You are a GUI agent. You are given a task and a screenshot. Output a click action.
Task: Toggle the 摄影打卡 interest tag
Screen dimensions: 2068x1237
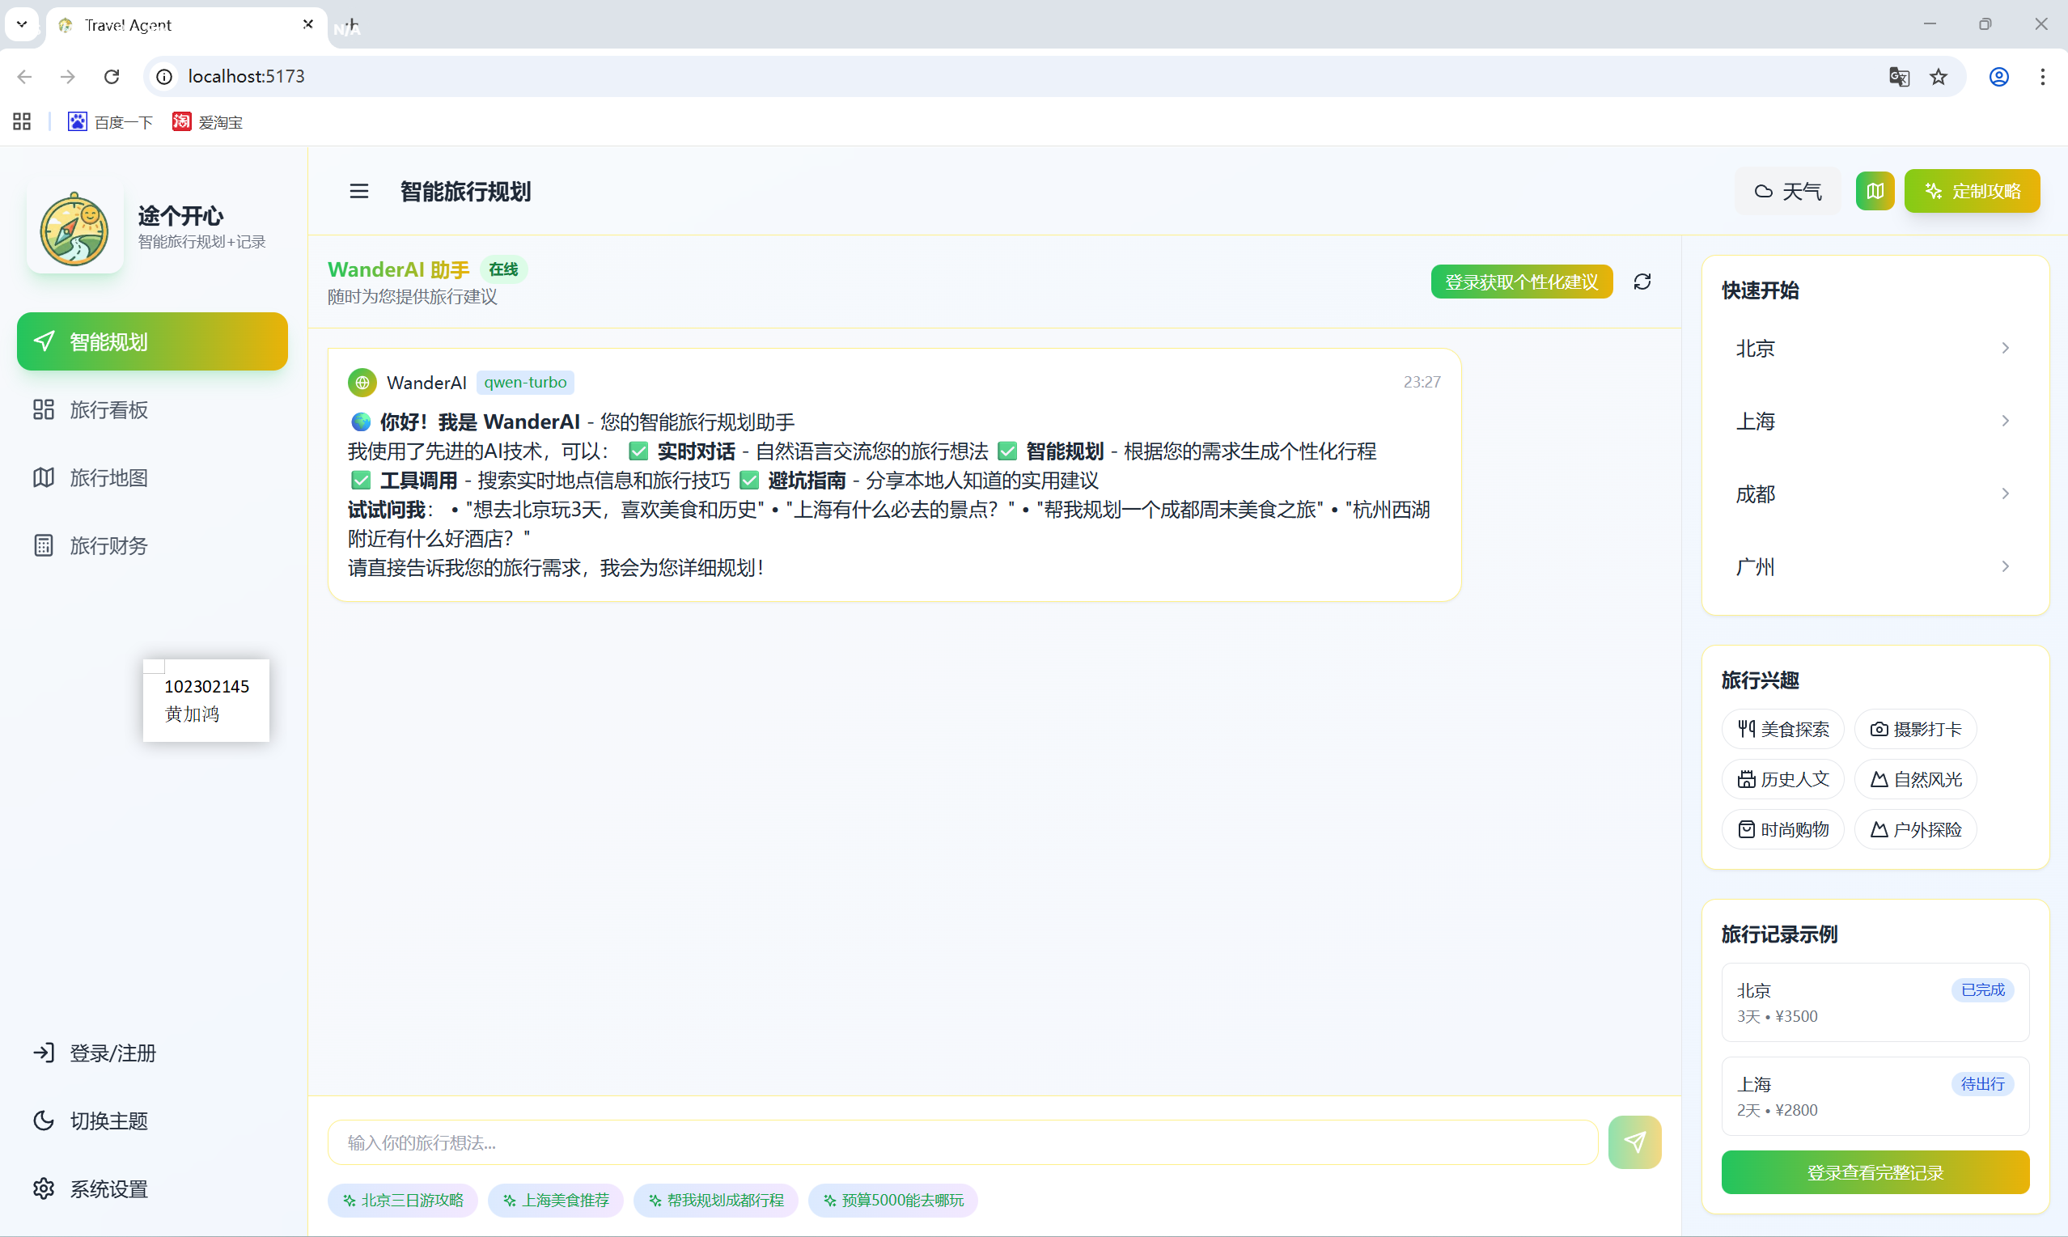coord(1914,730)
